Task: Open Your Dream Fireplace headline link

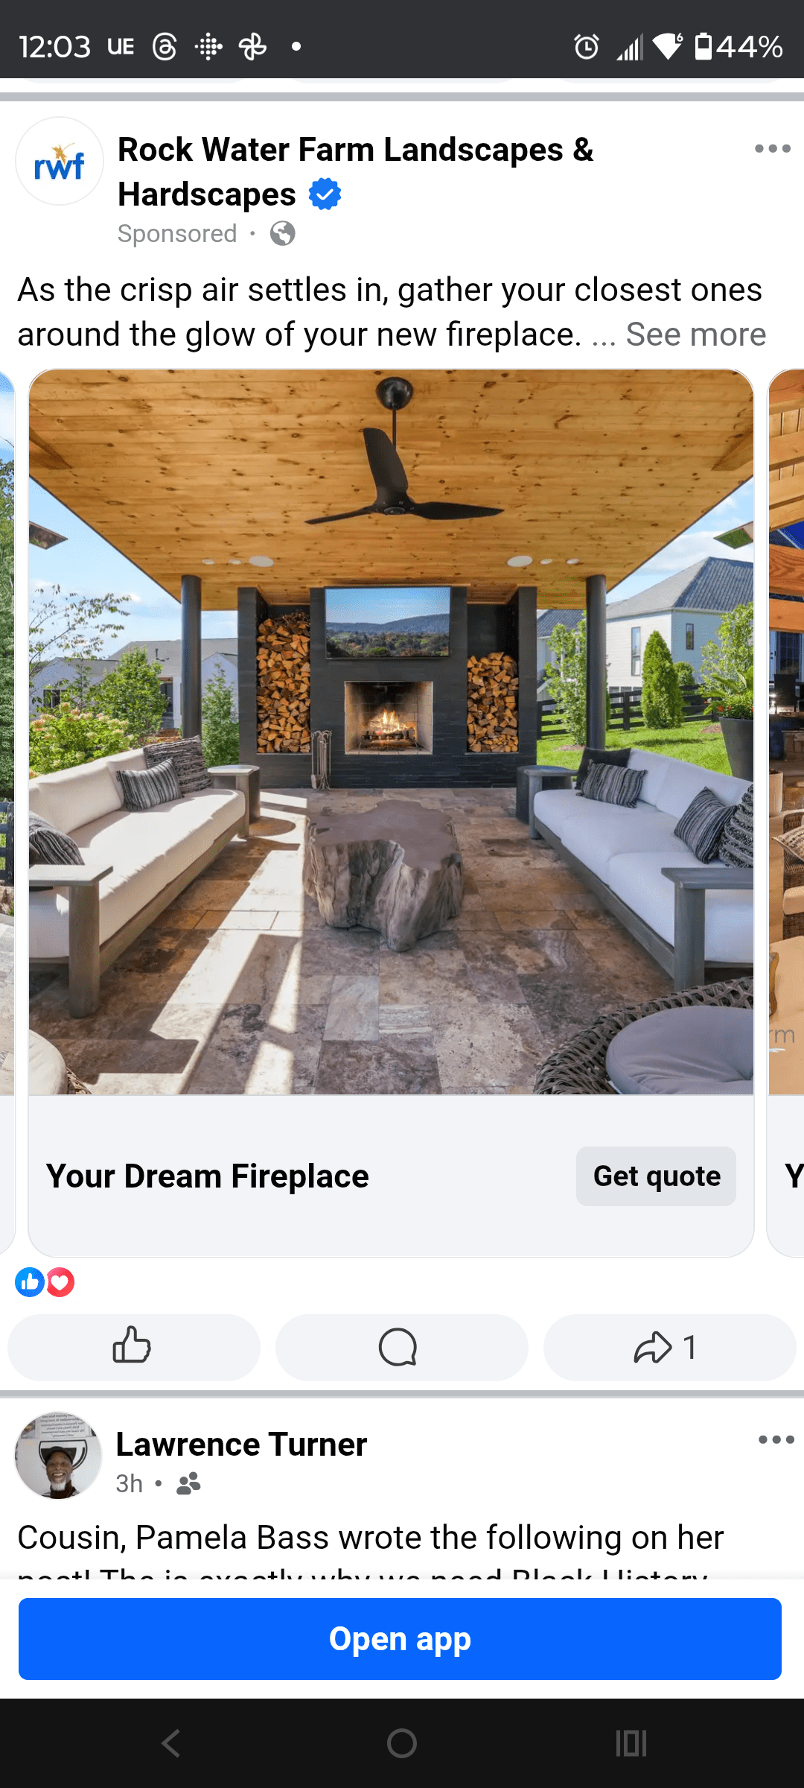Action: pyautogui.click(x=208, y=1176)
